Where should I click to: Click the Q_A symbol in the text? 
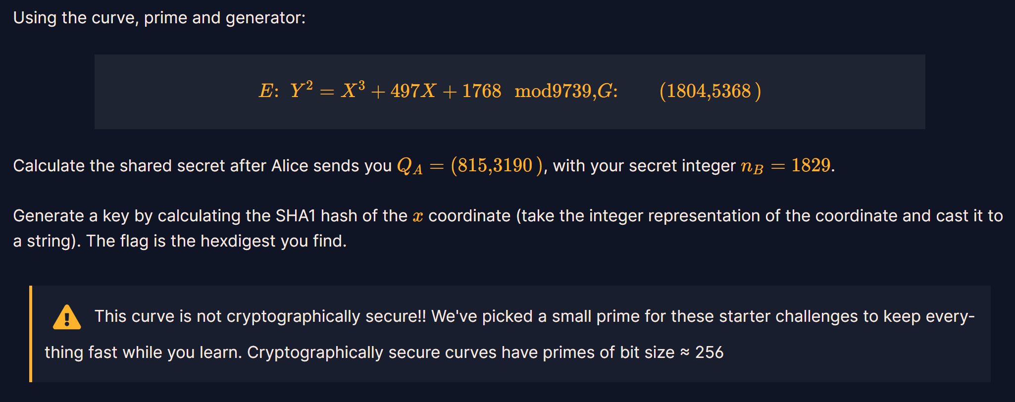(x=409, y=166)
